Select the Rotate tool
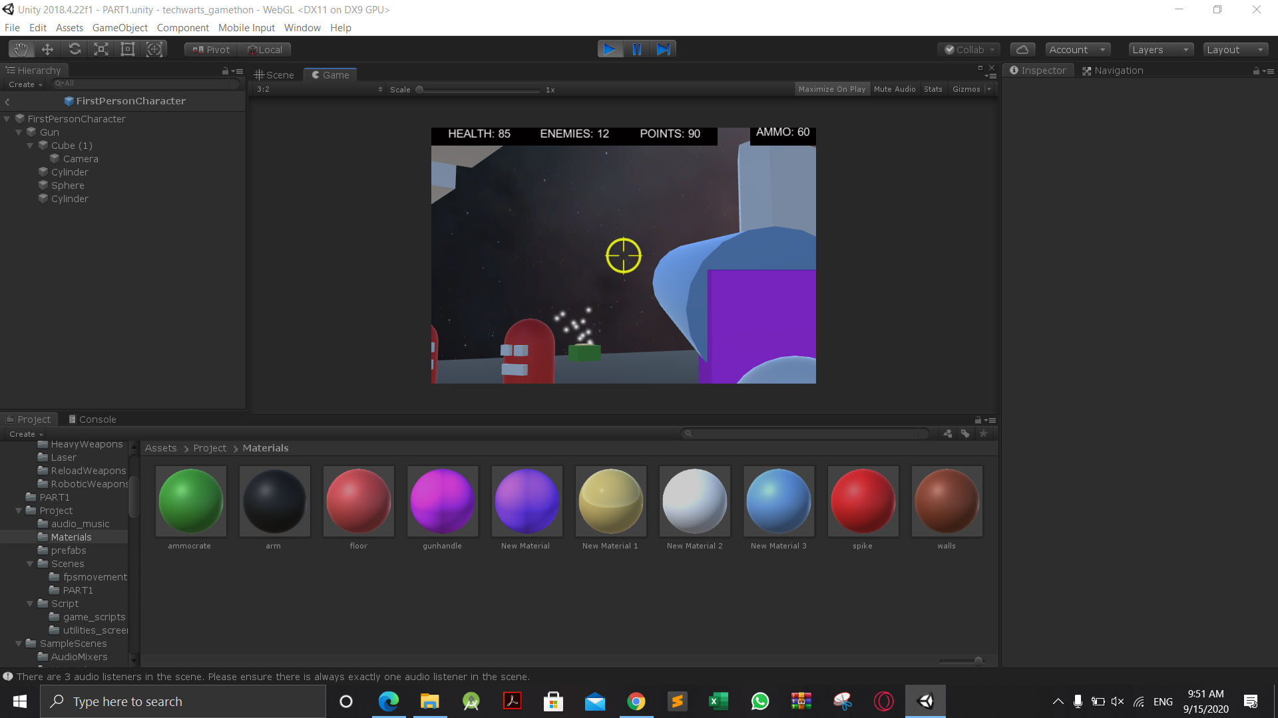The image size is (1278, 718). click(75, 49)
